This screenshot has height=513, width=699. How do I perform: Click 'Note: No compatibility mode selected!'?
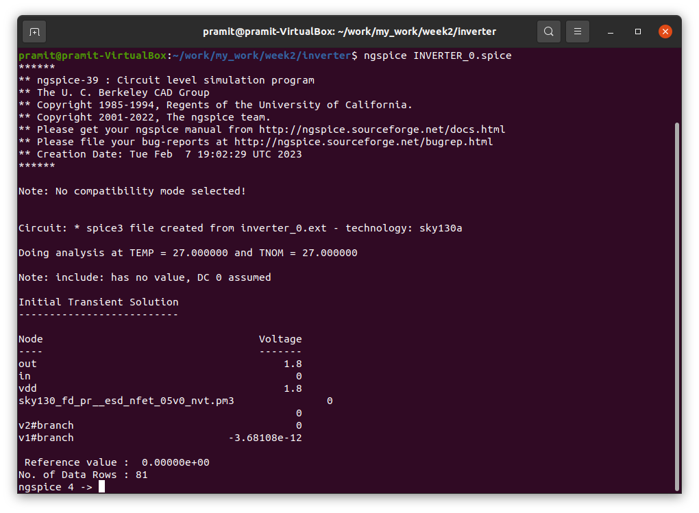click(132, 191)
